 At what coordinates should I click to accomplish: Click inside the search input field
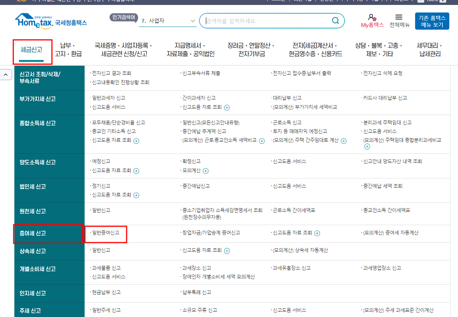tap(265, 21)
